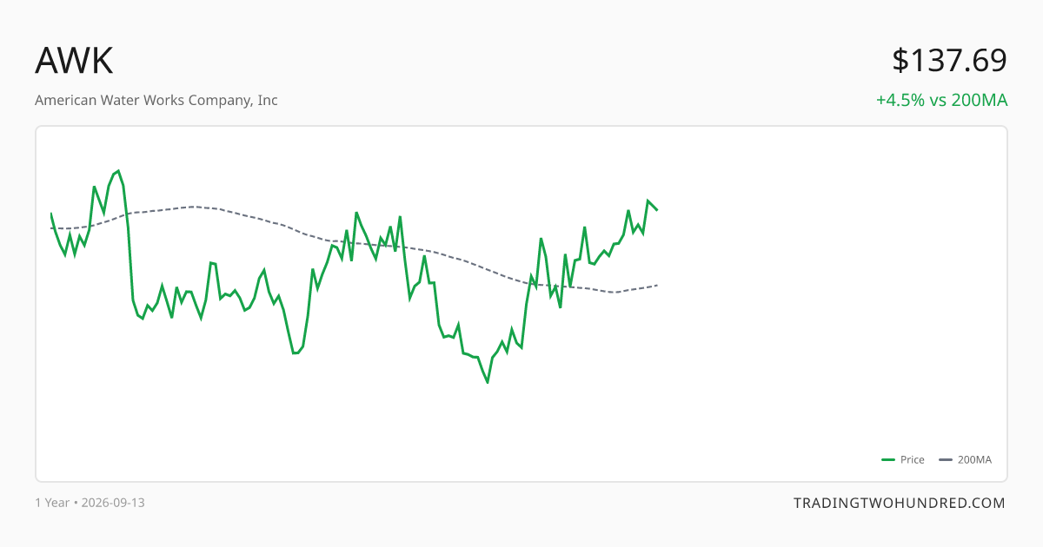Click the last point of the green price line
Viewport: 1043px width, 547px height.
point(657,209)
